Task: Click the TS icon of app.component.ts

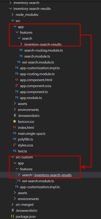Action: click(x=17, y=92)
